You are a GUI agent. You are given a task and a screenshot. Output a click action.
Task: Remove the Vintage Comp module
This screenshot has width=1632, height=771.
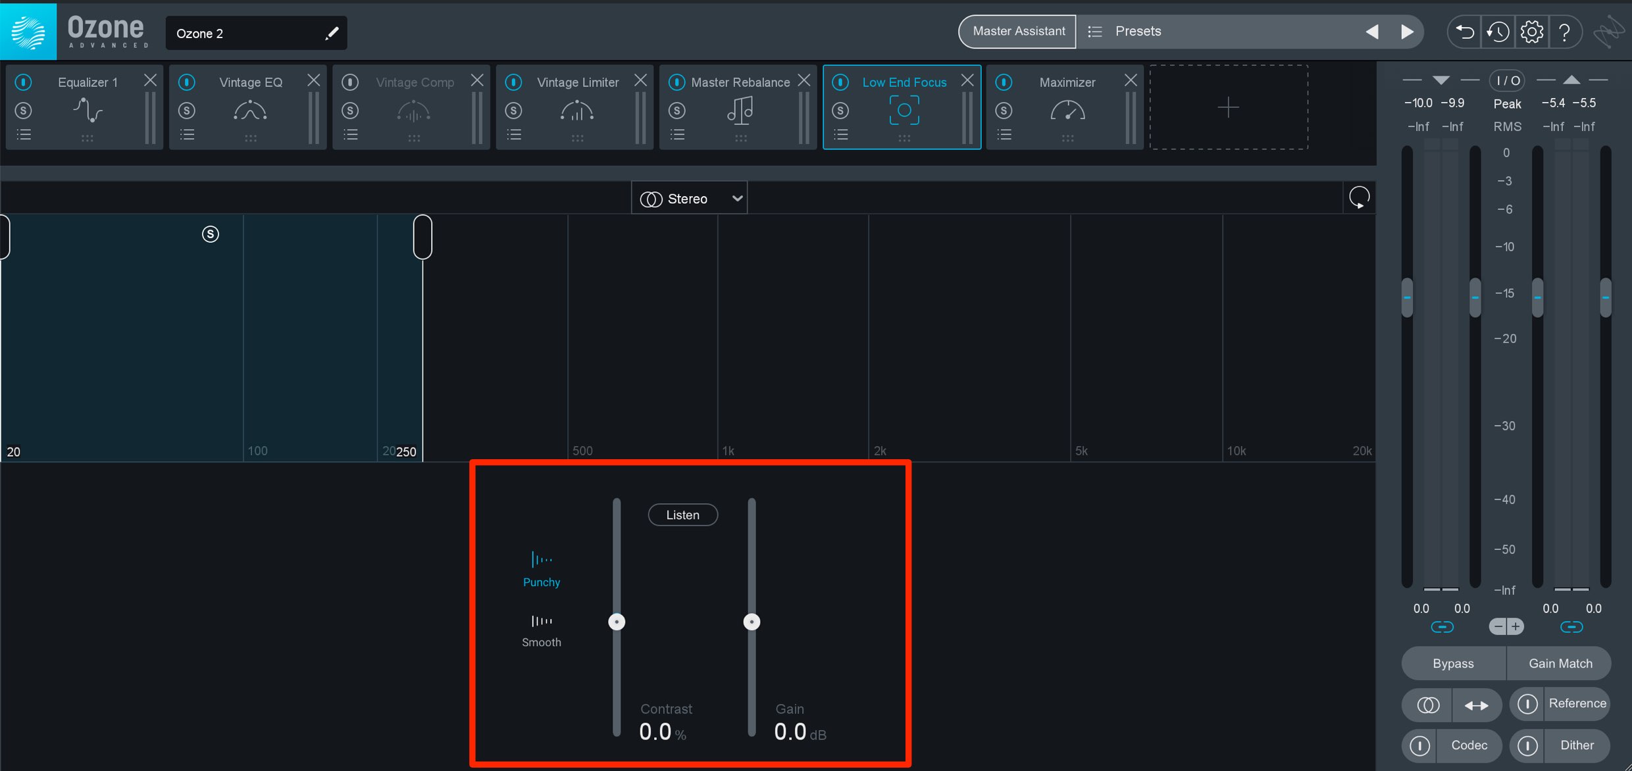pos(477,80)
